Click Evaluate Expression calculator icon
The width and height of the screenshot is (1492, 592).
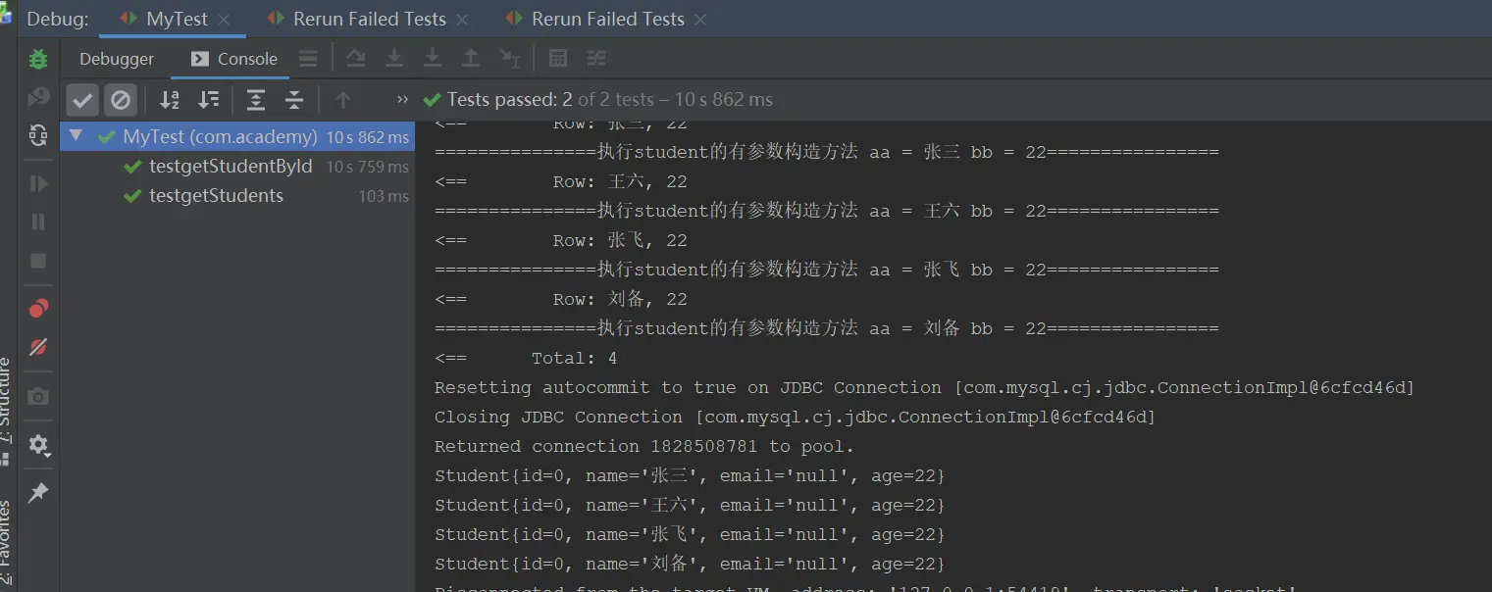point(558,59)
